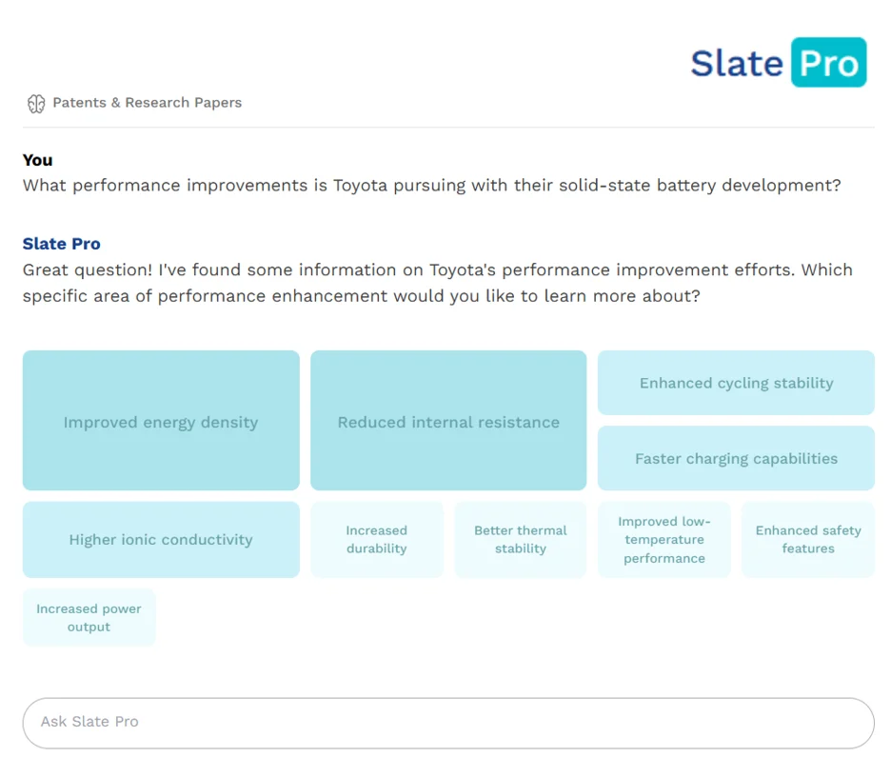Image resolution: width=891 pixels, height=757 pixels.
Task: Pick the Enhanced cycling stability tile
Action: pyautogui.click(x=736, y=383)
